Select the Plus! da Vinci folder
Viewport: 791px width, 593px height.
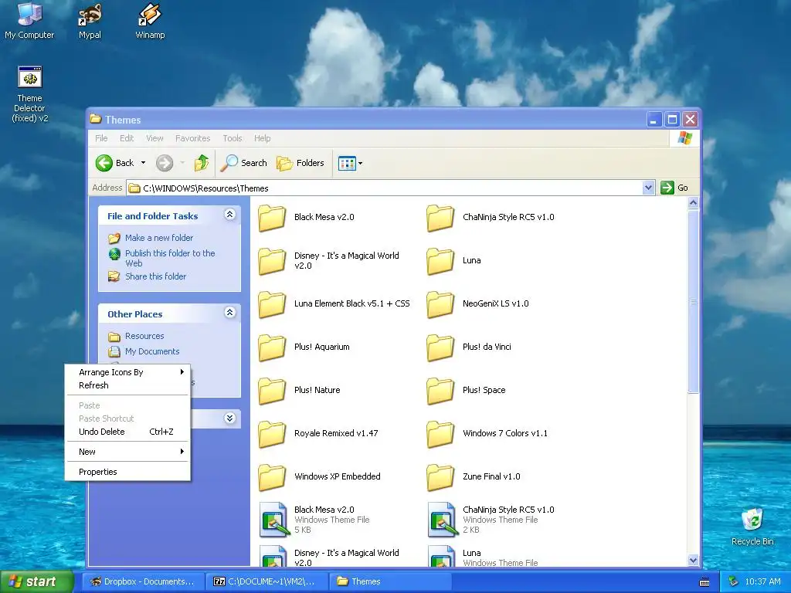coord(469,347)
